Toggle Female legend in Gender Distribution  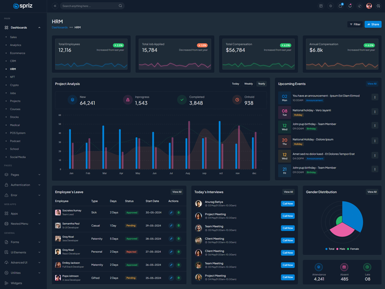click(x=353, y=249)
